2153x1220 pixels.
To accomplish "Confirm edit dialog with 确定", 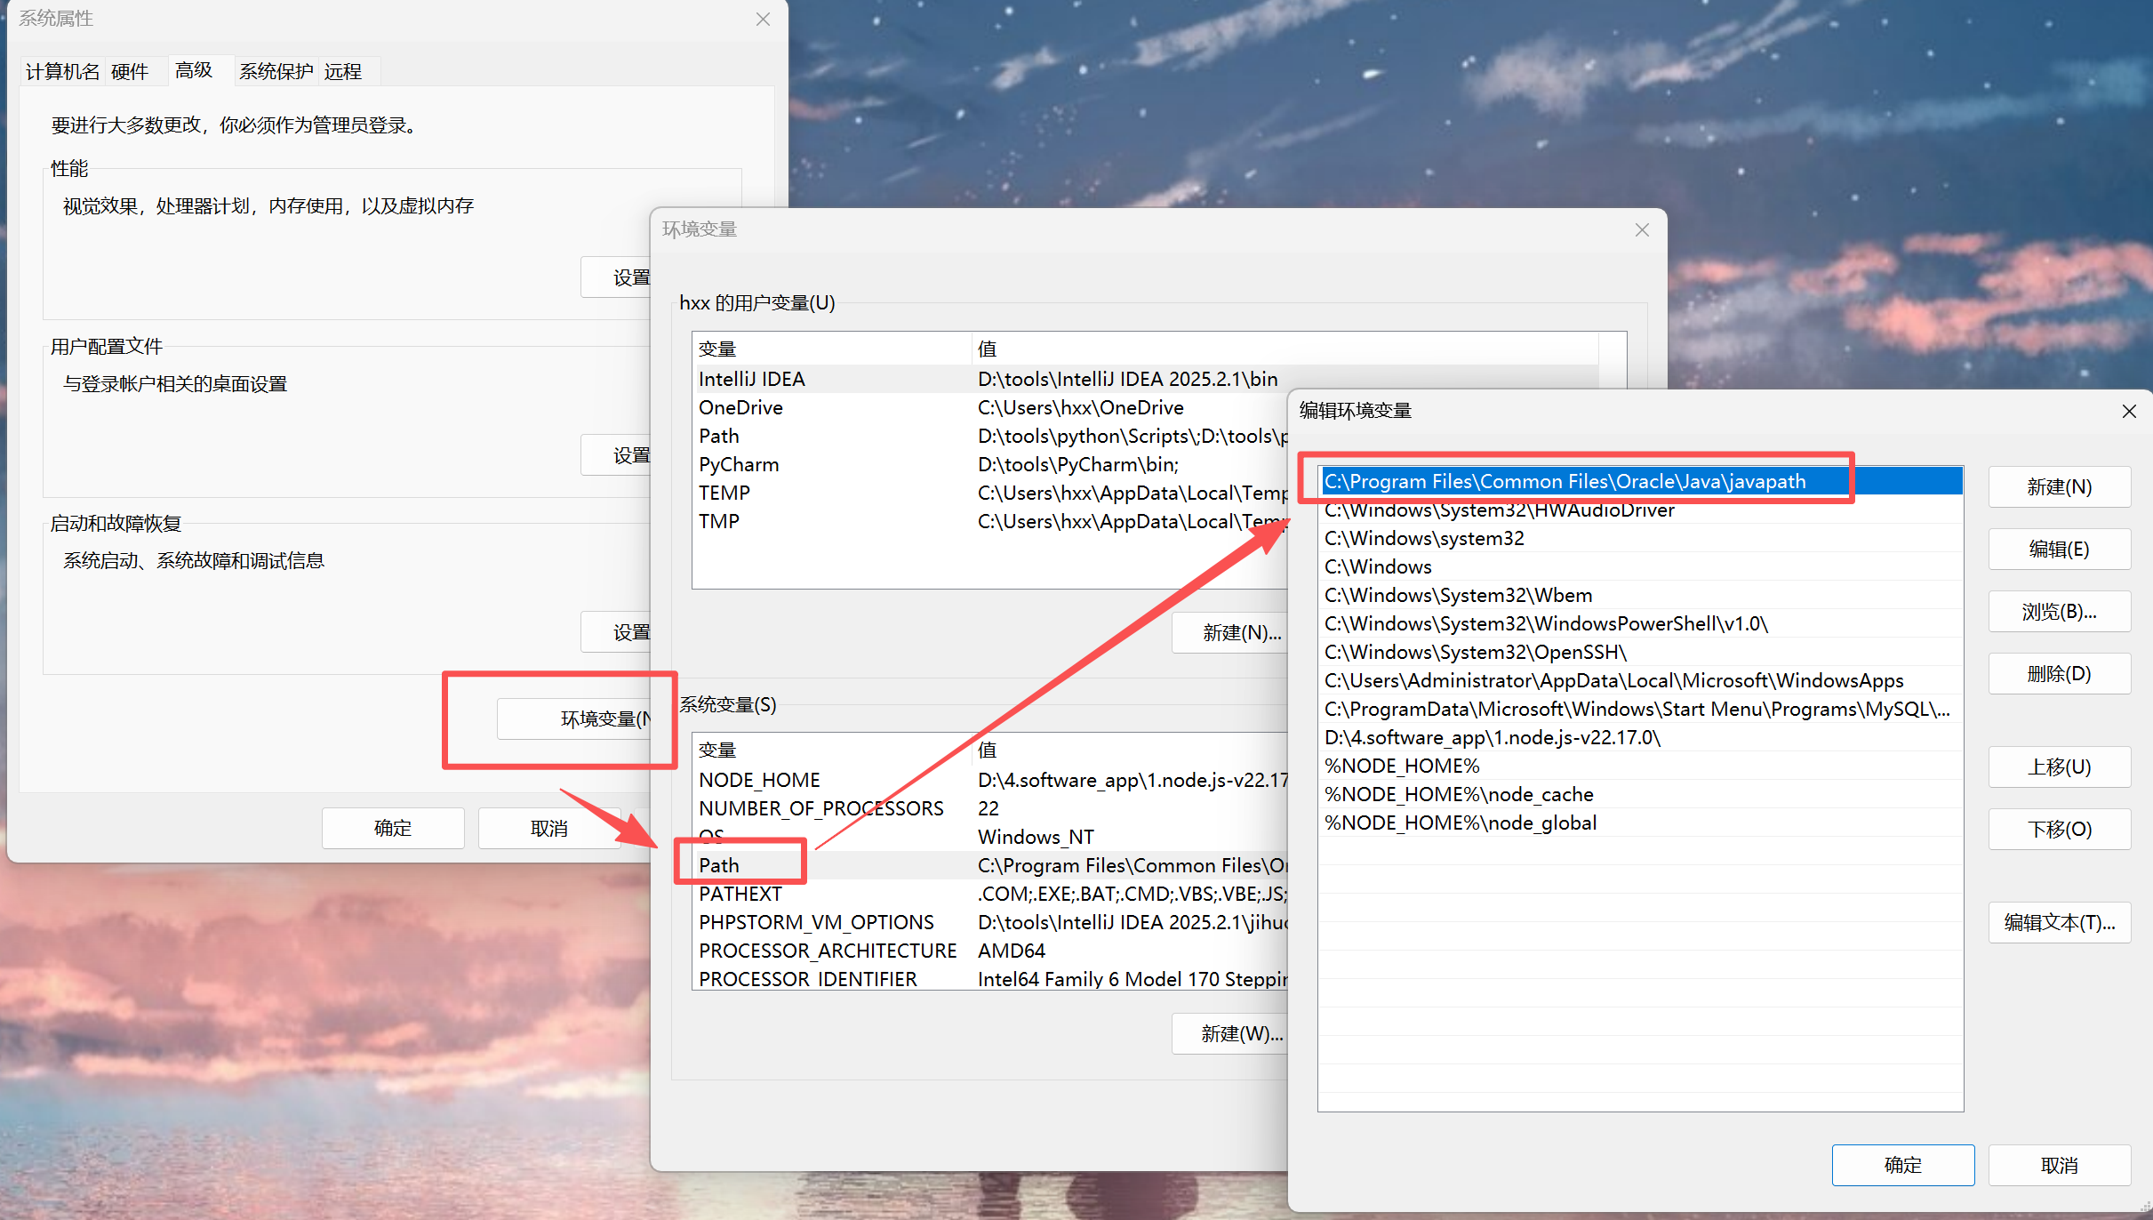I will coord(1902,1165).
